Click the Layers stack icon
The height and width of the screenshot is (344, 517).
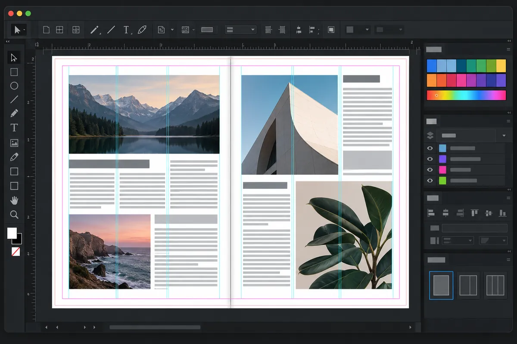[430, 135]
